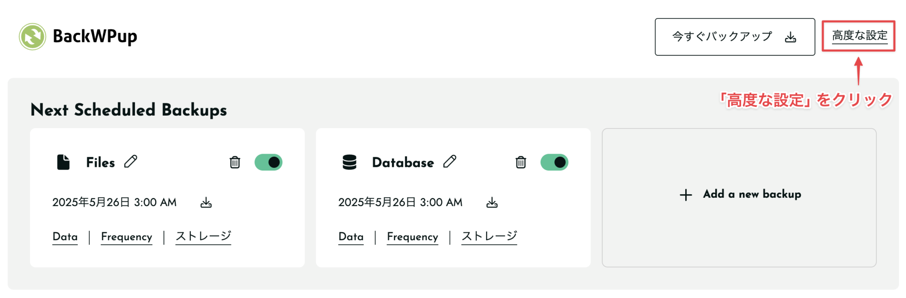The width and height of the screenshot is (906, 298).
Task: Click the download icon in the Database card
Action: coord(491,202)
